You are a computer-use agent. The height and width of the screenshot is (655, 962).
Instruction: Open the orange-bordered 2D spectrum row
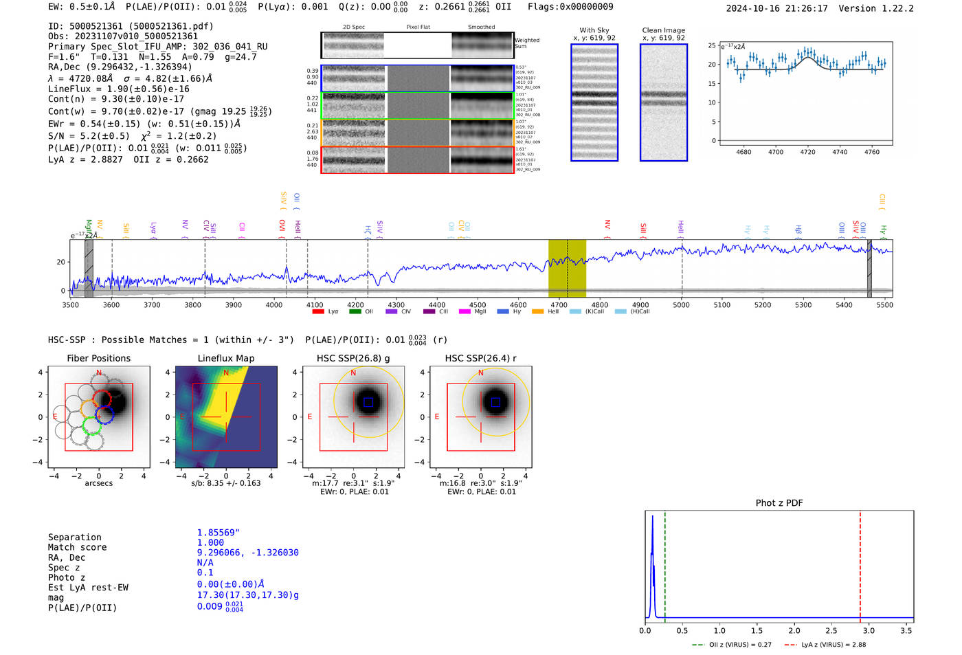[x=417, y=133]
